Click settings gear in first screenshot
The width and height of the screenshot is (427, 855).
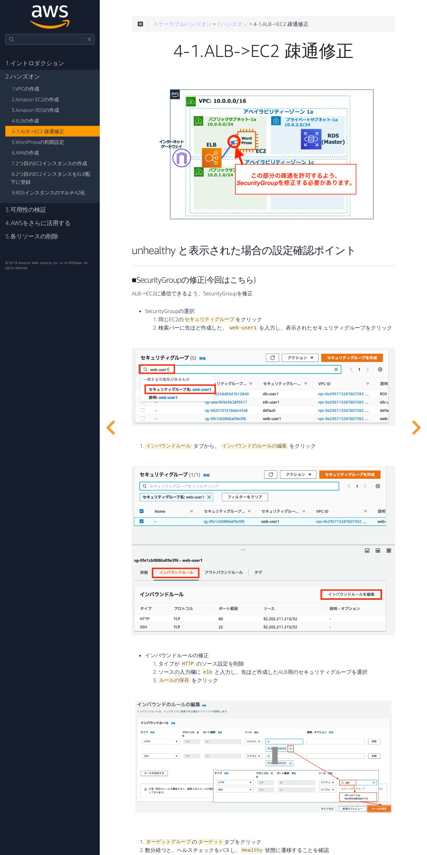point(380,370)
